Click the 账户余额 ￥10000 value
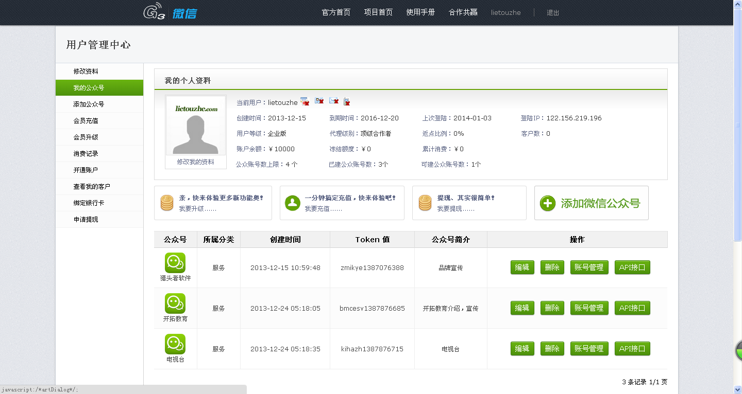This screenshot has height=394, width=742. (281, 149)
